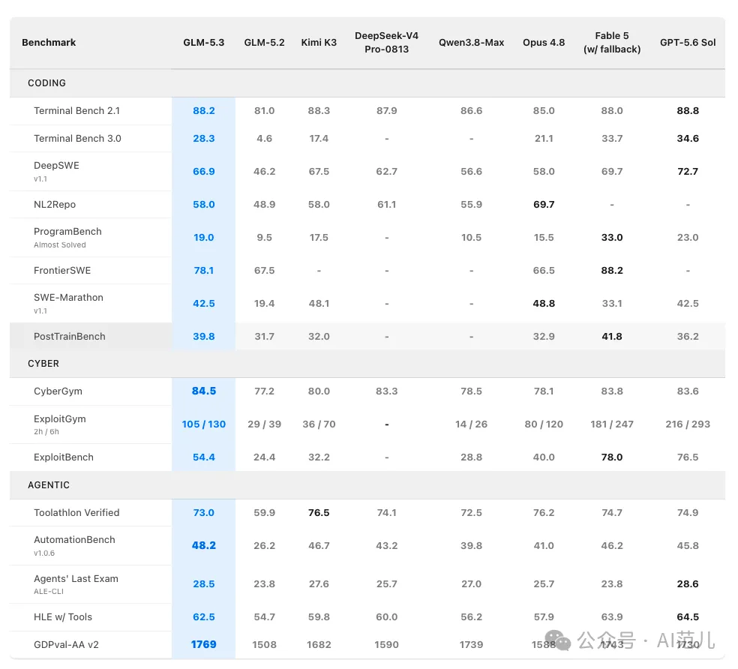Select the SWE-Marathon row label
The image size is (738, 669).
point(68,298)
